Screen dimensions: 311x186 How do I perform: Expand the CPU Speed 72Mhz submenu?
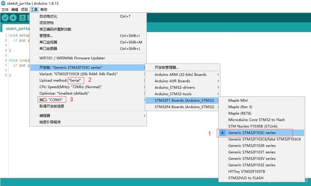click(x=88, y=87)
